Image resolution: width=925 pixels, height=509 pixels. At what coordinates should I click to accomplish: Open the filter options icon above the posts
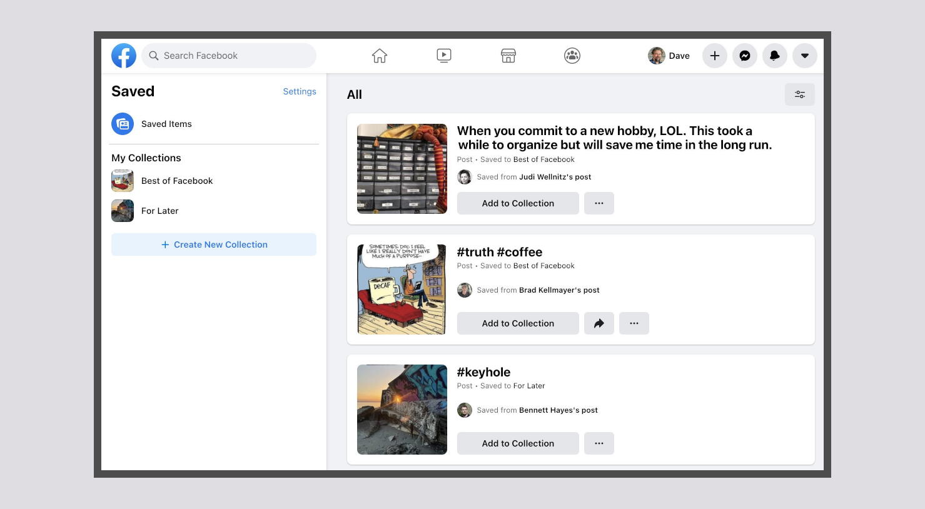(800, 94)
